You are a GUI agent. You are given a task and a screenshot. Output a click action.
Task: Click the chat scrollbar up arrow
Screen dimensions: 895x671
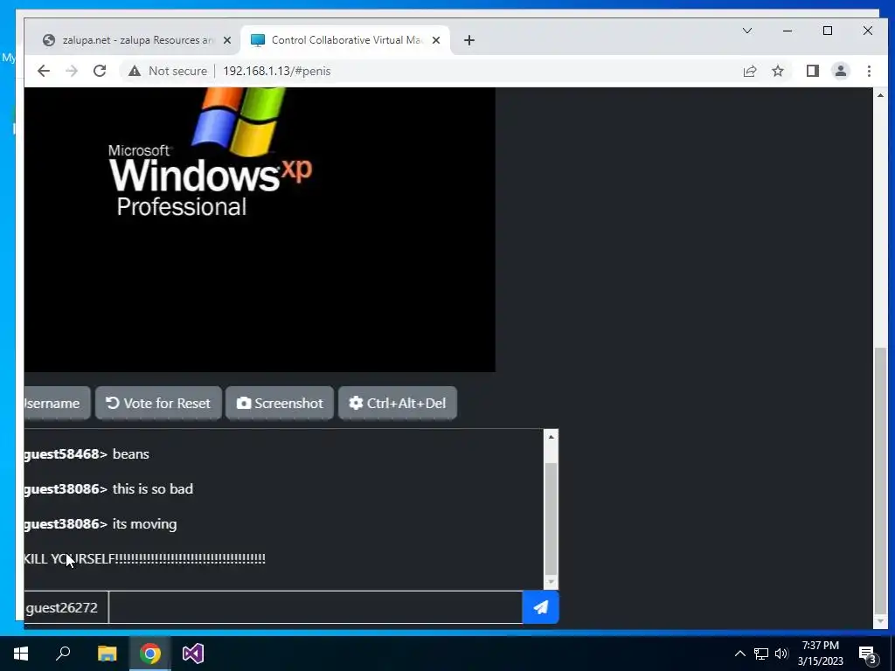point(551,437)
